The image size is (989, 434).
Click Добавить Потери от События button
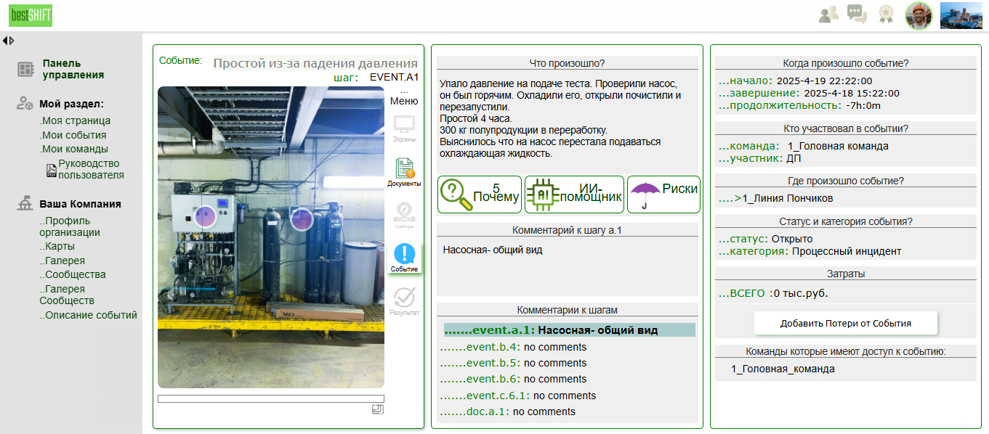tap(845, 323)
